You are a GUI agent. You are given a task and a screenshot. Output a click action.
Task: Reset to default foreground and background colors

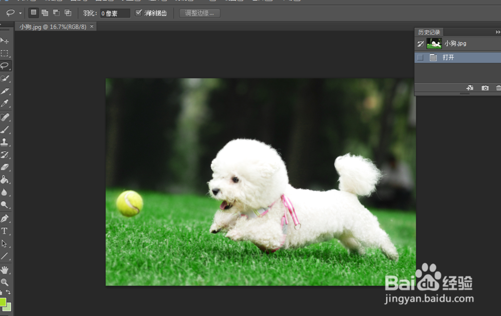point(2,292)
